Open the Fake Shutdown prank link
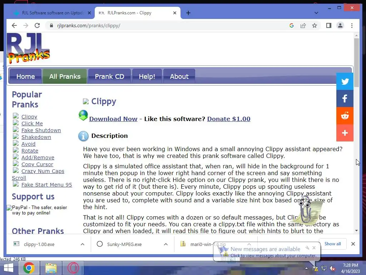Screen dimensions: 366x275 [41, 130]
